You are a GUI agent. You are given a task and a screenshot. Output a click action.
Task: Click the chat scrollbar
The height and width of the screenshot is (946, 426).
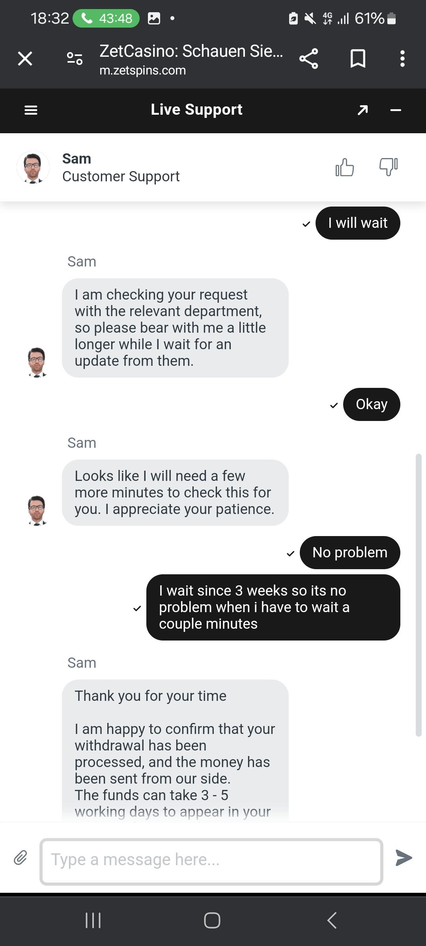tap(419, 595)
